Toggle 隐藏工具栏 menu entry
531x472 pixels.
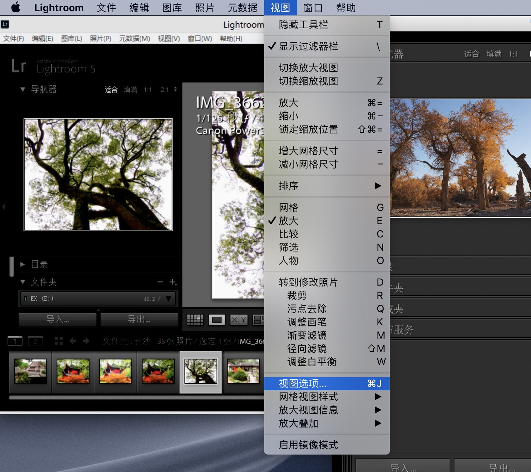(327, 24)
